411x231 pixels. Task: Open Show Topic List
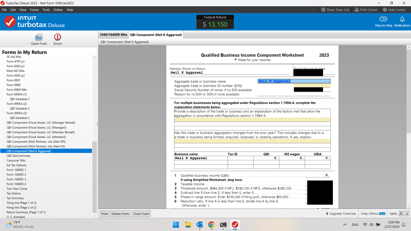pos(335,10)
